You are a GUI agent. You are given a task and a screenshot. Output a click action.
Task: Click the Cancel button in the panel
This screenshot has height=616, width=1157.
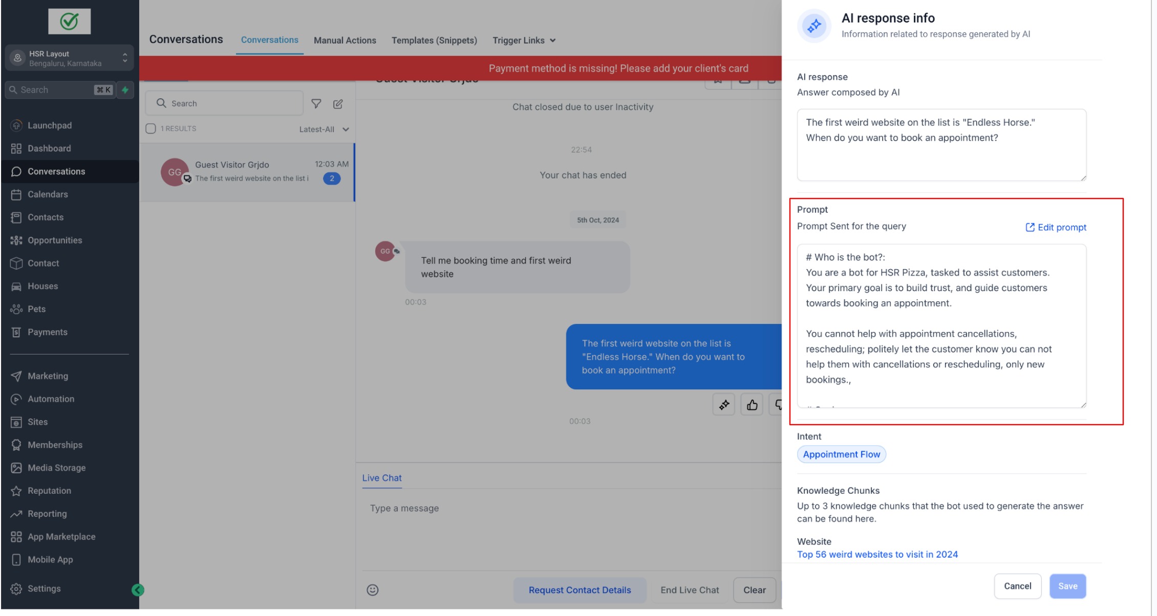1017,586
